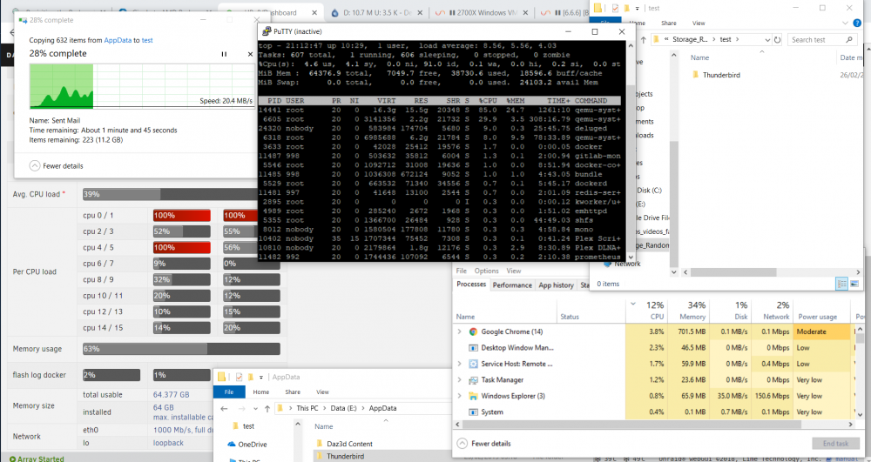The width and height of the screenshot is (871, 462).
Task: Click the PuTTY vertical scrollbar
Action: 630,150
